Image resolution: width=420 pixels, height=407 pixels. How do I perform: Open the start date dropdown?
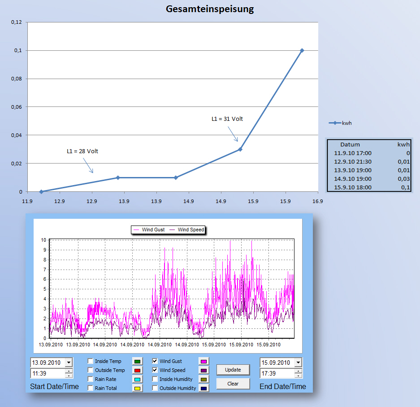coord(69,363)
